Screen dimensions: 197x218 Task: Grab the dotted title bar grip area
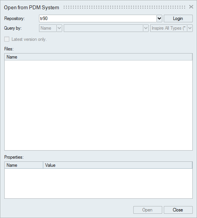[124, 7]
